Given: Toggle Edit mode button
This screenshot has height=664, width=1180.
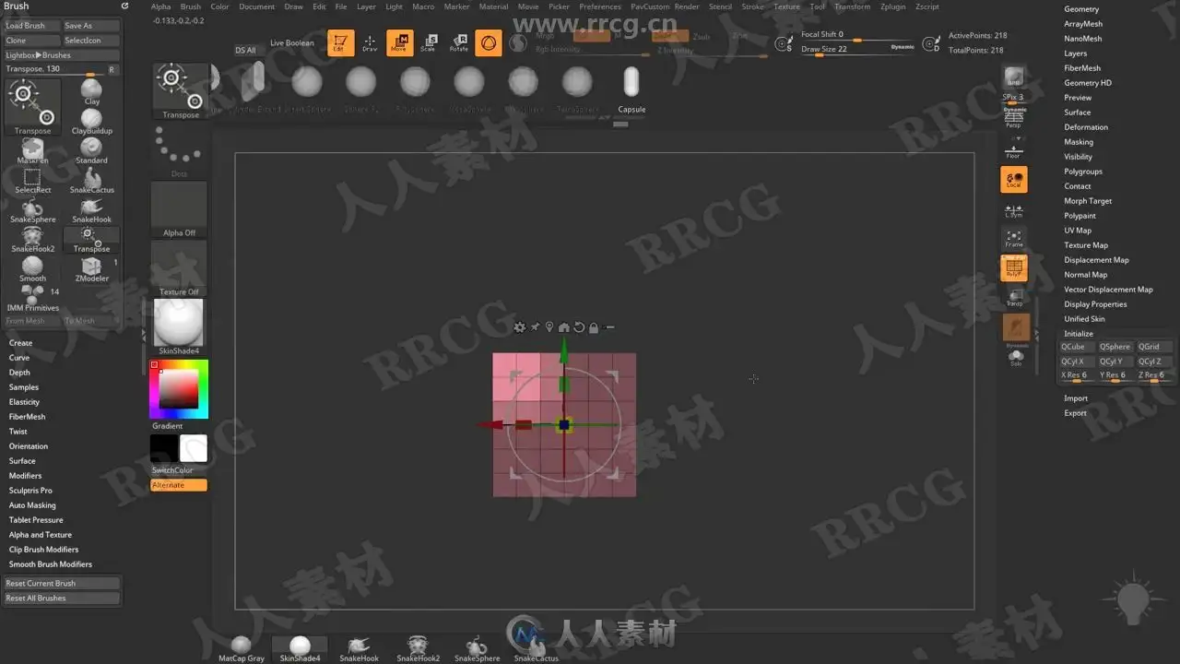Looking at the screenshot, I should [340, 42].
